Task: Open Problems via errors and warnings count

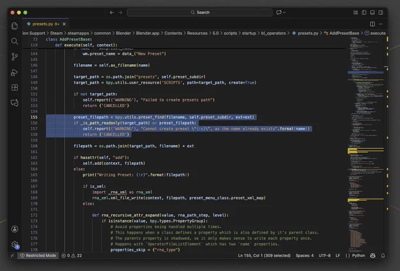Action: coord(72,256)
